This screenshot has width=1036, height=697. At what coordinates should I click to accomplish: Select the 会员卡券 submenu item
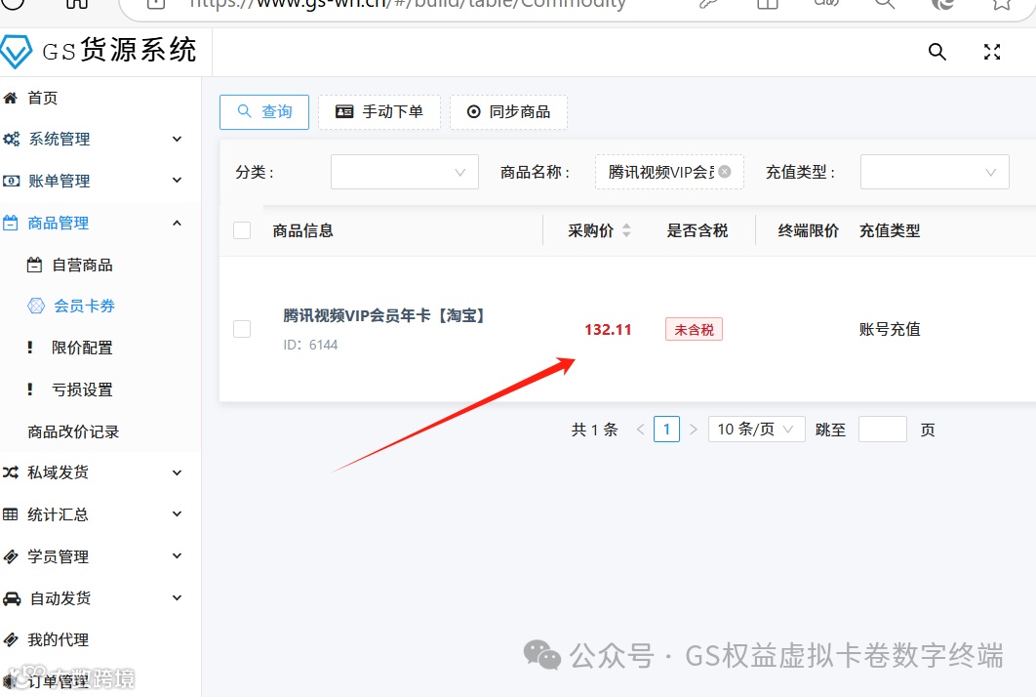(84, 306)
